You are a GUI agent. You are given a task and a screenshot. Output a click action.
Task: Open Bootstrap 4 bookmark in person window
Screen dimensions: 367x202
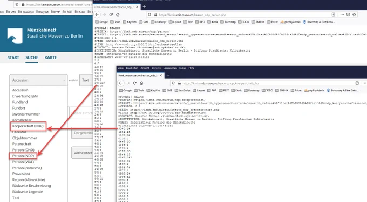pyautogui.click(x=319, y=22)
